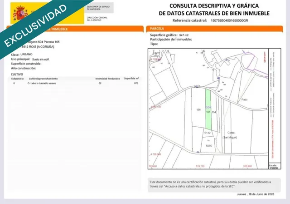Select the '15912 ROIS [A CORUÑA]' location line

(37, 47)
